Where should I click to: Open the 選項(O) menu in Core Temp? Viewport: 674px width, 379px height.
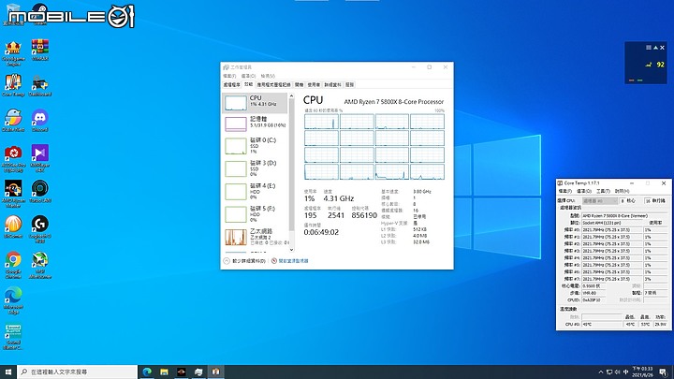(584, 191)
